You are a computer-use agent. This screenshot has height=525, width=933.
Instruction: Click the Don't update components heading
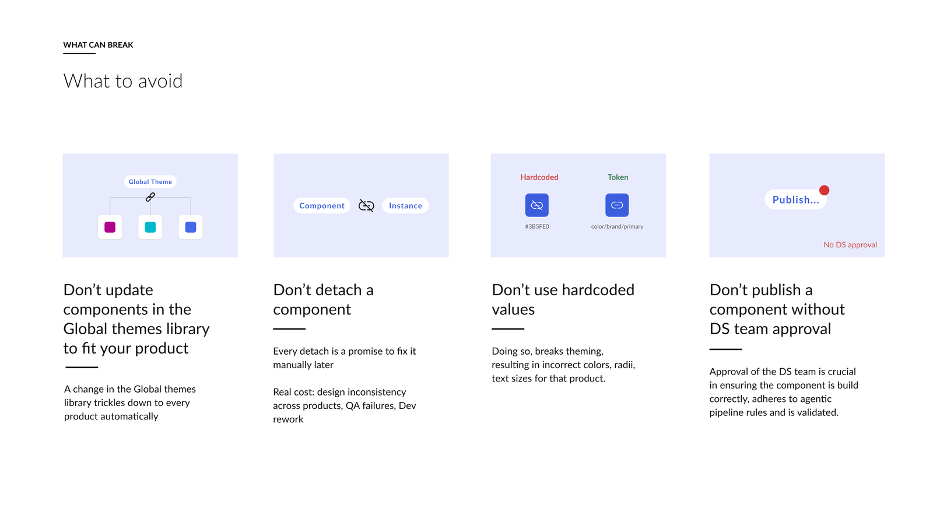[136, 319]
